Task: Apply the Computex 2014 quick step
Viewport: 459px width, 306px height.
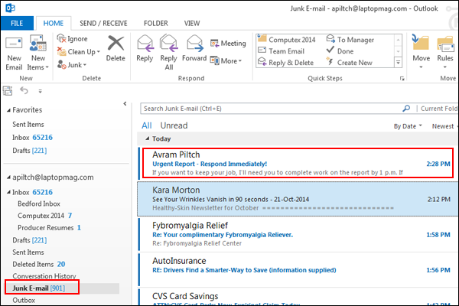Action: 287,39
